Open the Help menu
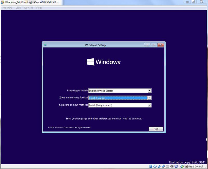 [x=39, y=8]
